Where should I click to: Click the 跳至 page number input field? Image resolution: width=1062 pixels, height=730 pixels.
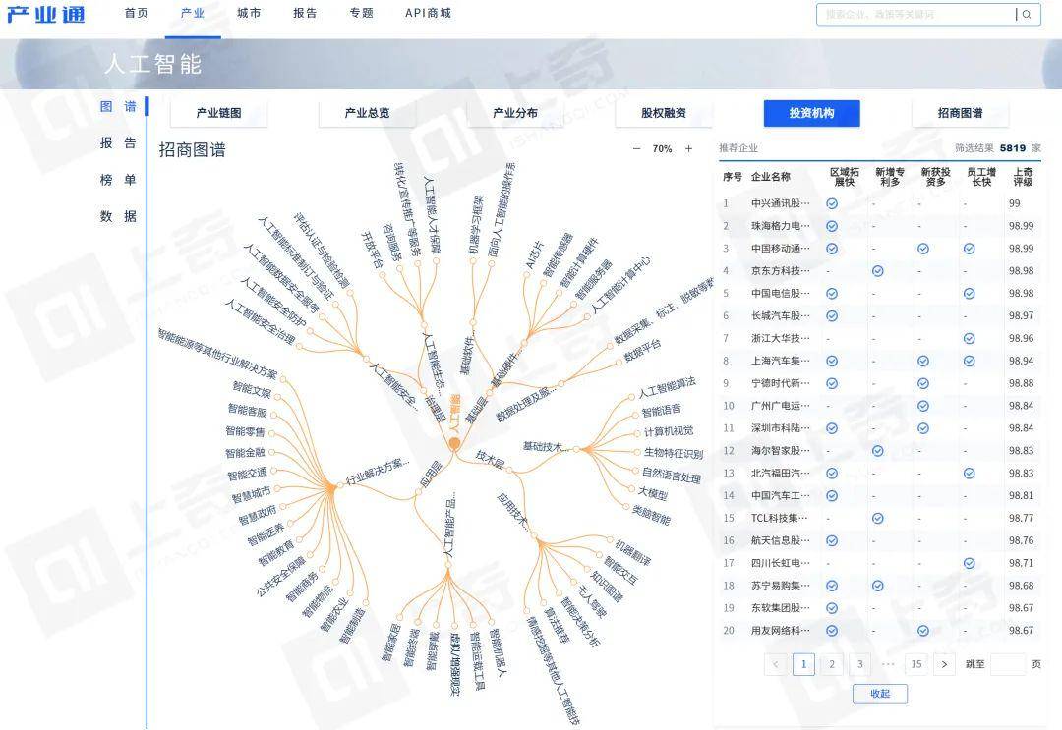(1007, 664)
